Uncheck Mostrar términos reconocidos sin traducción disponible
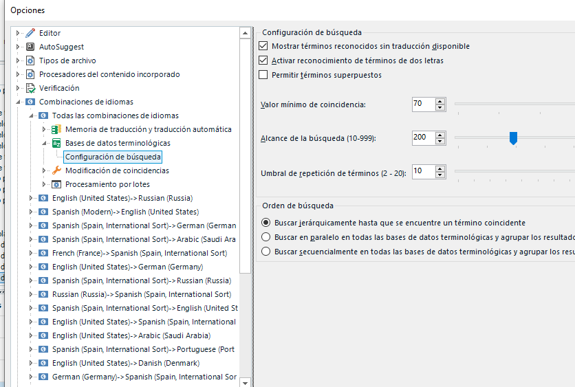The height and width of the screenshot is (387, 575). coord(263,46)
